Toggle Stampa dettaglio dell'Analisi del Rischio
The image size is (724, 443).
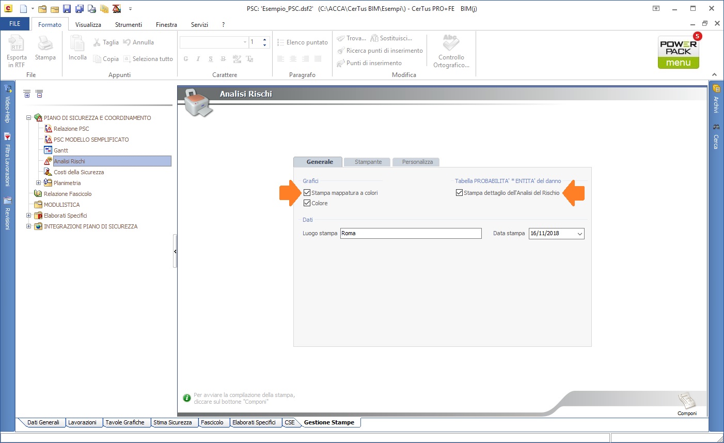pyautogui.click(x=459, y=193)
